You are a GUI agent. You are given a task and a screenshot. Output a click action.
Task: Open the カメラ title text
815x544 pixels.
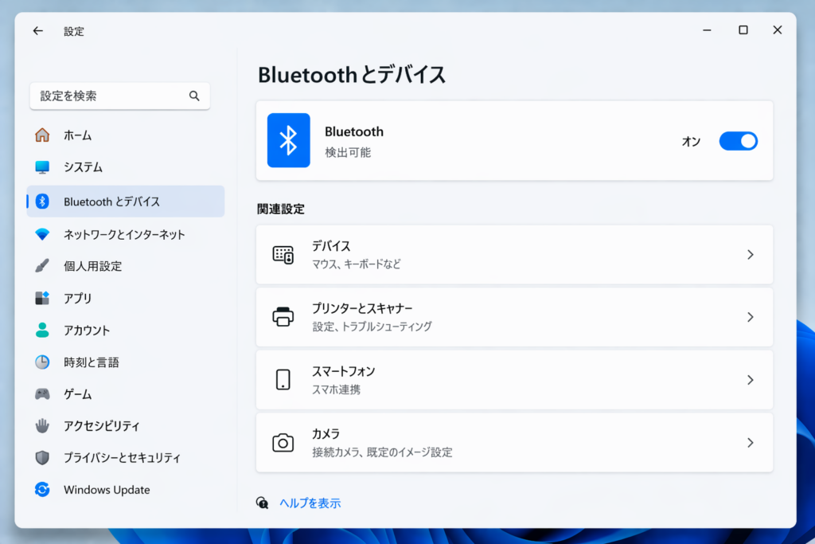[326, 434]
